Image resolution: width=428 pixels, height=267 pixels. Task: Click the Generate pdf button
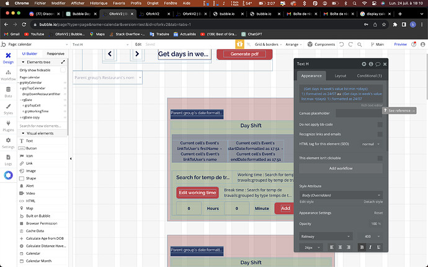[244, 54]
